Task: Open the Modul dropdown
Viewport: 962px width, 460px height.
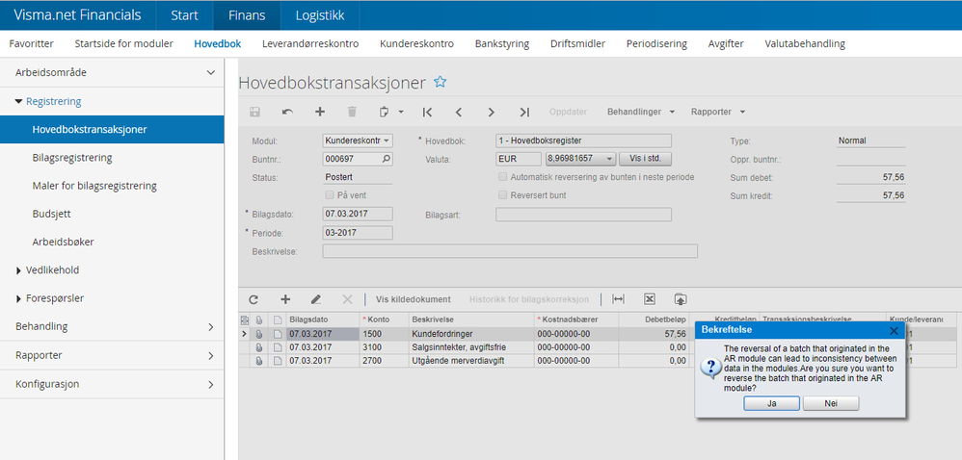Action: (387, 141)
